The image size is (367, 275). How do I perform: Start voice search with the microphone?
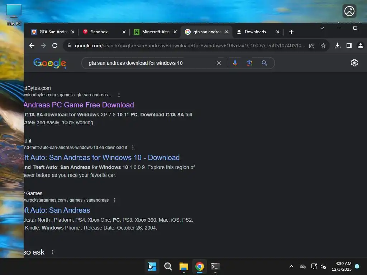(x=235, y=63)
